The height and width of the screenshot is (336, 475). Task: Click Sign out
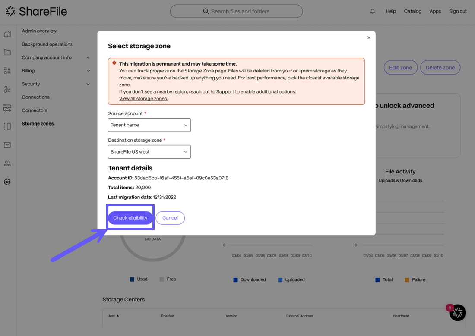click(458, 11)
